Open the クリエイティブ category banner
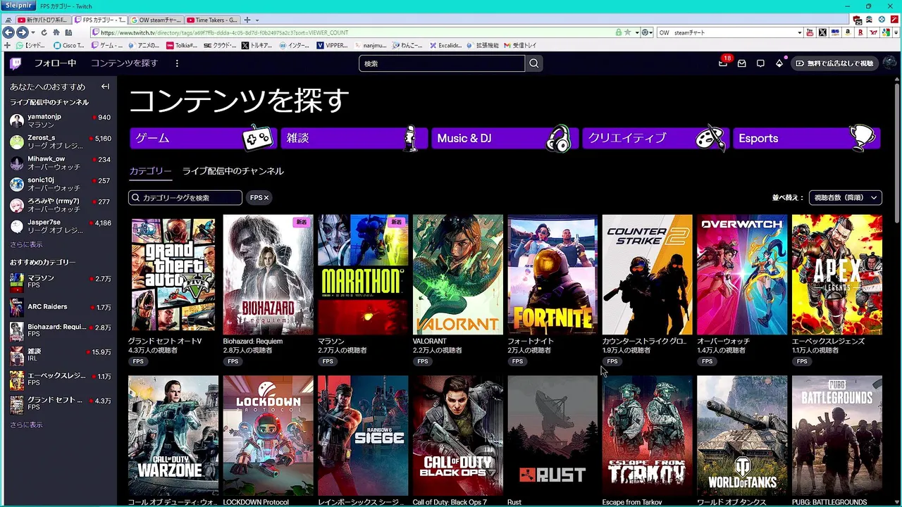 click(655, 138)
